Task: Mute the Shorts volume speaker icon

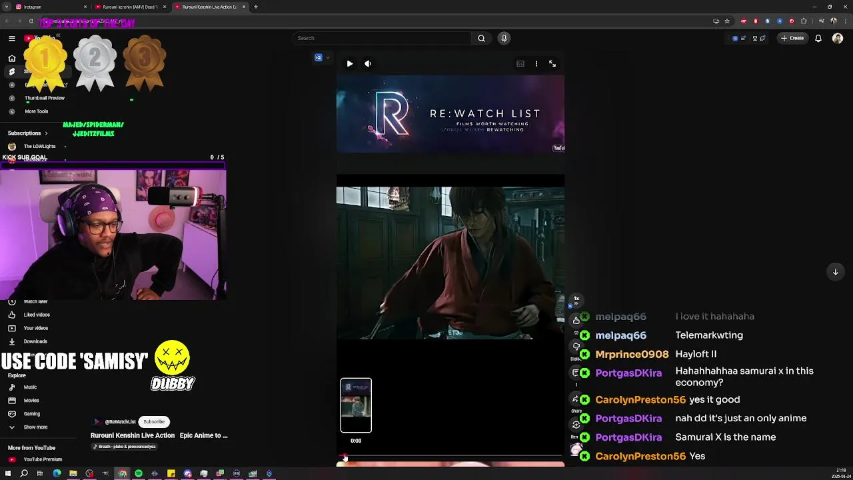Action: (x=368, y=63)
